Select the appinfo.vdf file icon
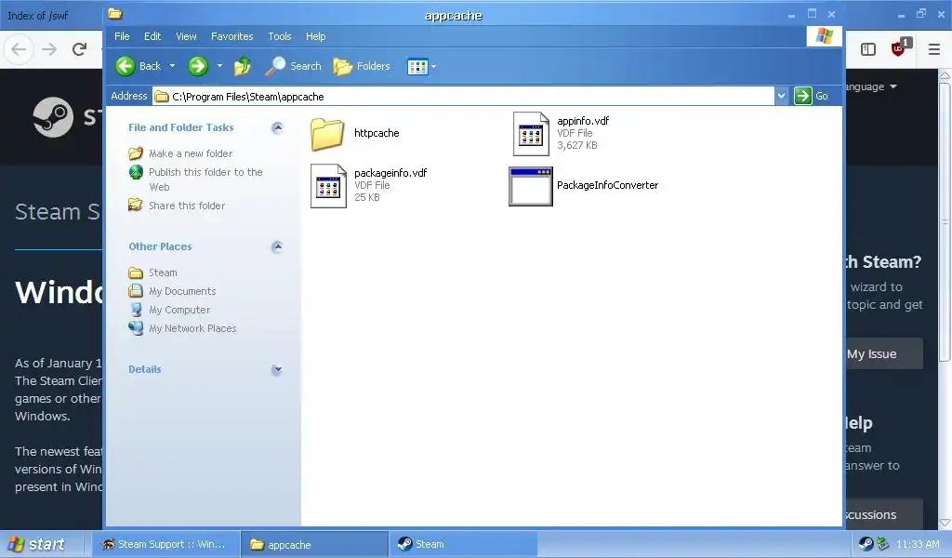Image resolution: width=952 pixels, height=558 pixels. (531, 134)
